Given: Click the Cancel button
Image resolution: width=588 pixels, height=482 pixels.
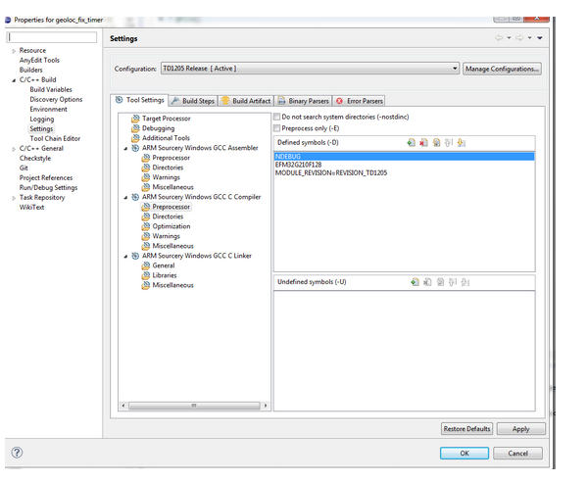Looking at the screenshot, I should [517, 454].
